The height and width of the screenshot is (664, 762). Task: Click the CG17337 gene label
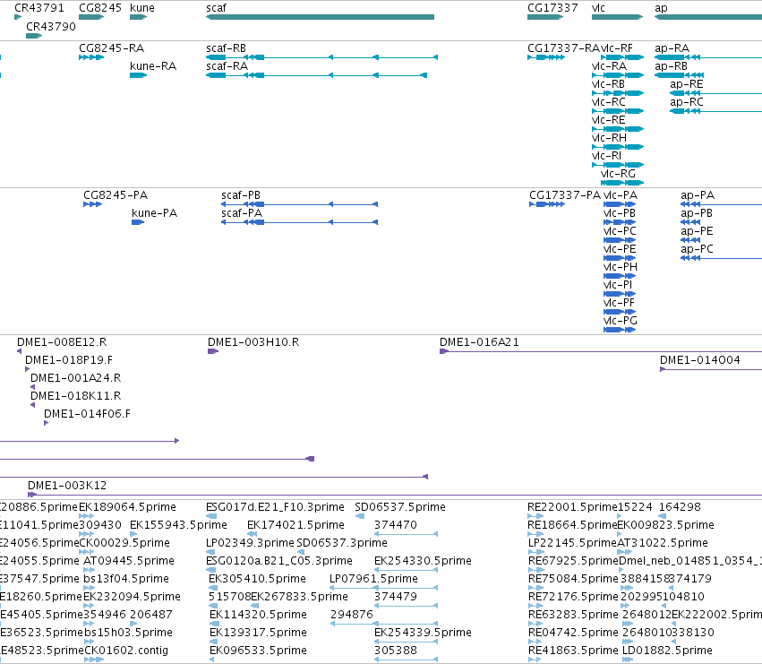tap(552, 8)
